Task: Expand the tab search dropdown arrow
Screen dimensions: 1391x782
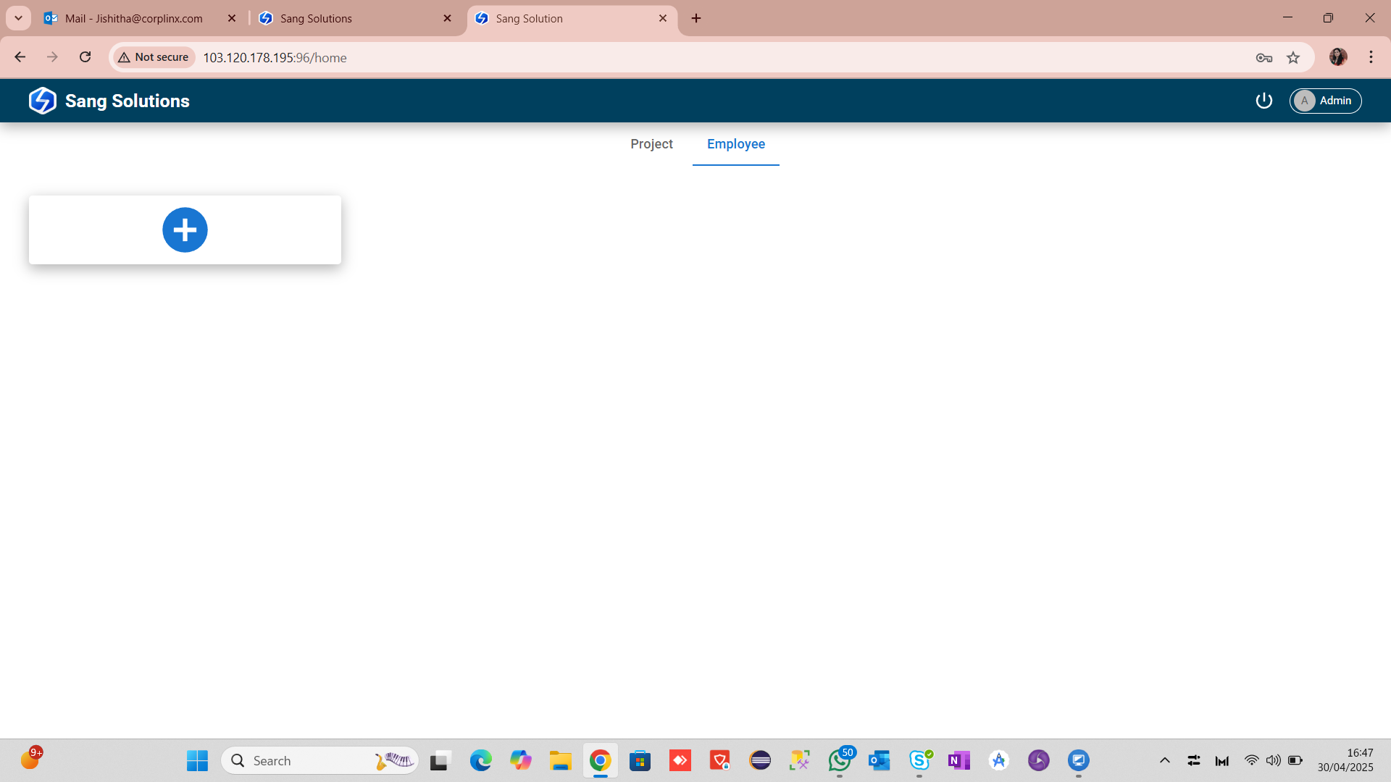Action: pos(18,18)
